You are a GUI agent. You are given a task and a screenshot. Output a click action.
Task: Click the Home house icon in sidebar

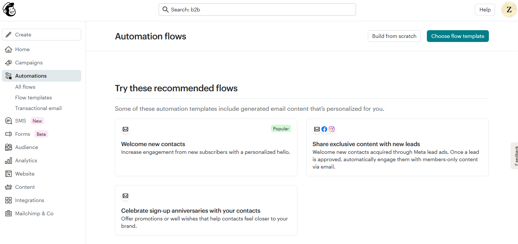click(8, 49)
